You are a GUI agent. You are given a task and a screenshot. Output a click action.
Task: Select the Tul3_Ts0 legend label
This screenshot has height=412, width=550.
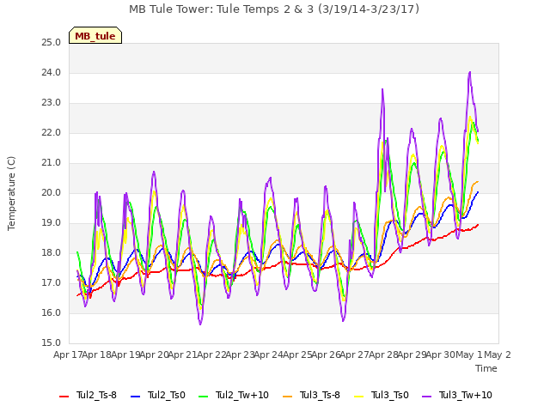tap(389, 396)
